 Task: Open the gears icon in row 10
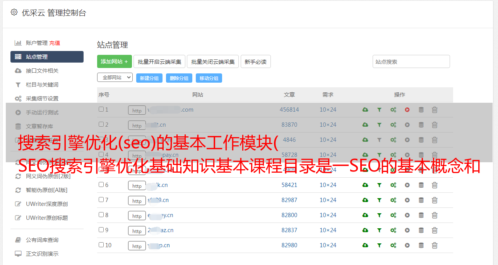(393, 245)
